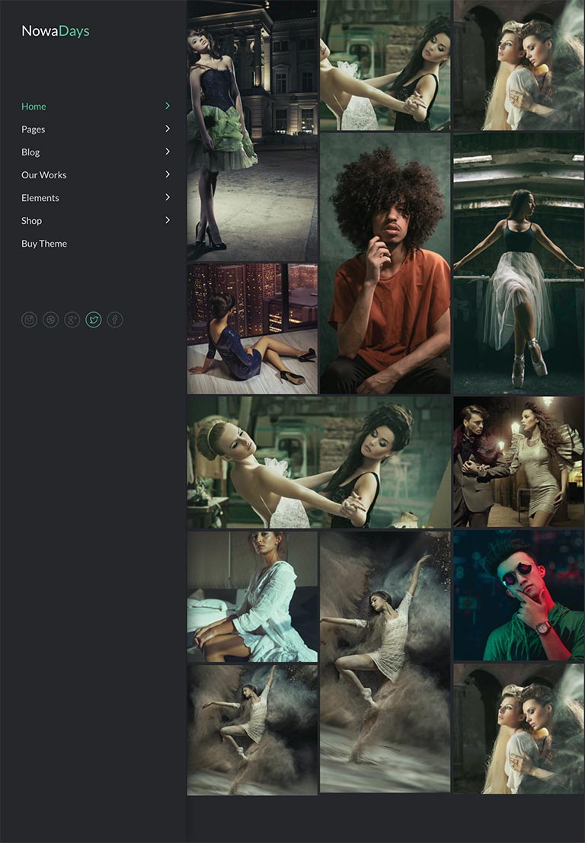The width and height of the screenshot is (585, 843).
Task: Click the Dribbble social icon
Action: tap(50, 320)
